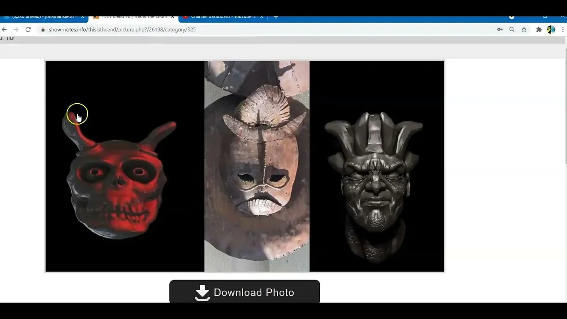Open the Chrome three-dot menu

[563, 29]
